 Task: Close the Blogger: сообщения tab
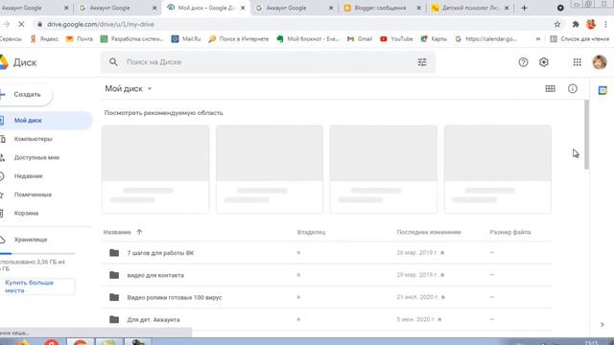click(x=418, y=8)
